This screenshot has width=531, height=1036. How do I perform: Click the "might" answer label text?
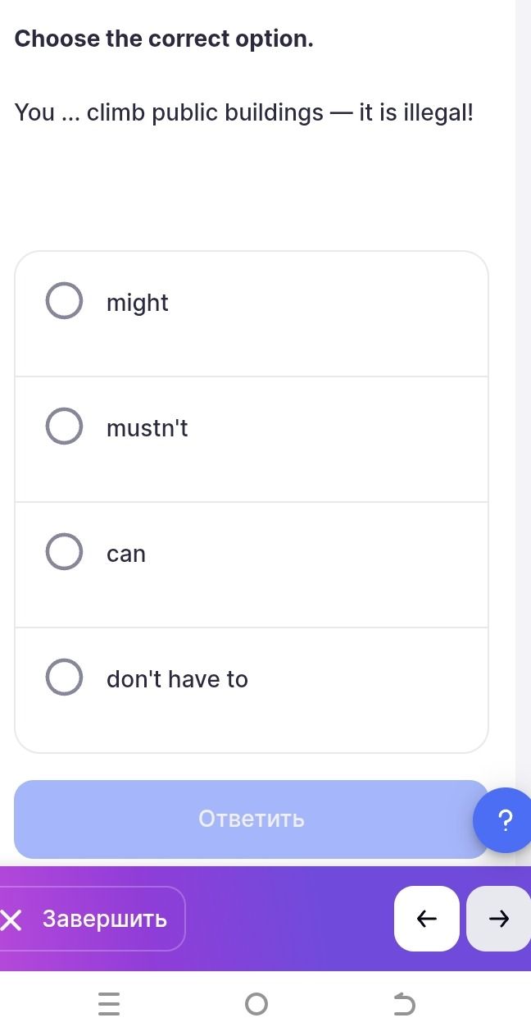tap(138, 303)
